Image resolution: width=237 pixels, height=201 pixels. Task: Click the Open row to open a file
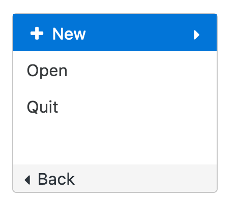click(115, 70)
